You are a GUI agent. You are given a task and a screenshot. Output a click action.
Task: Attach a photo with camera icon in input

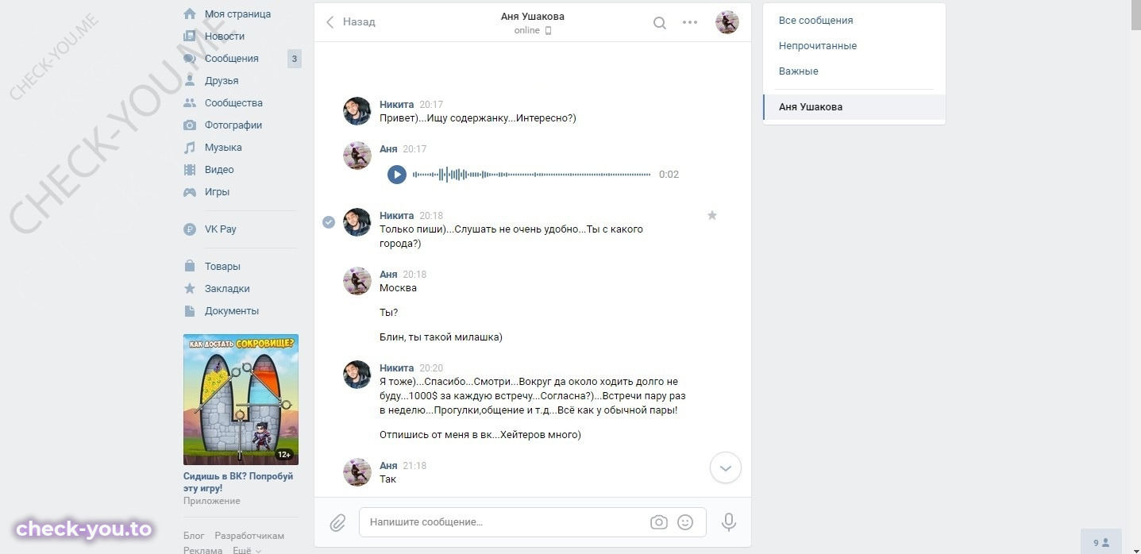pos(658,522)
